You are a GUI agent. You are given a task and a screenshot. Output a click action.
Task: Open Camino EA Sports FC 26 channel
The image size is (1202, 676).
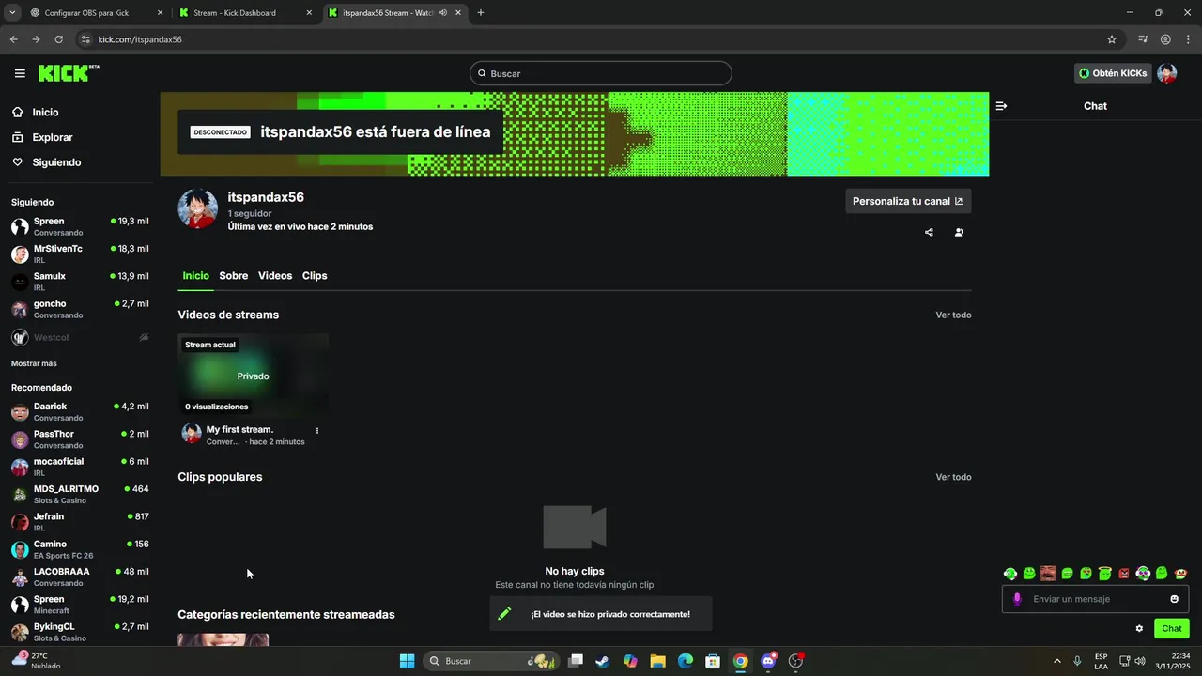(80, 549)
